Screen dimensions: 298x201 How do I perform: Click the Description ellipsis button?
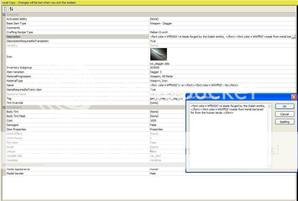[x=293, y=37]
